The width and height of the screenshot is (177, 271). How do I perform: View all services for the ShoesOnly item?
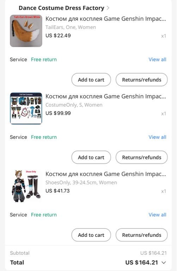[157, 215]
